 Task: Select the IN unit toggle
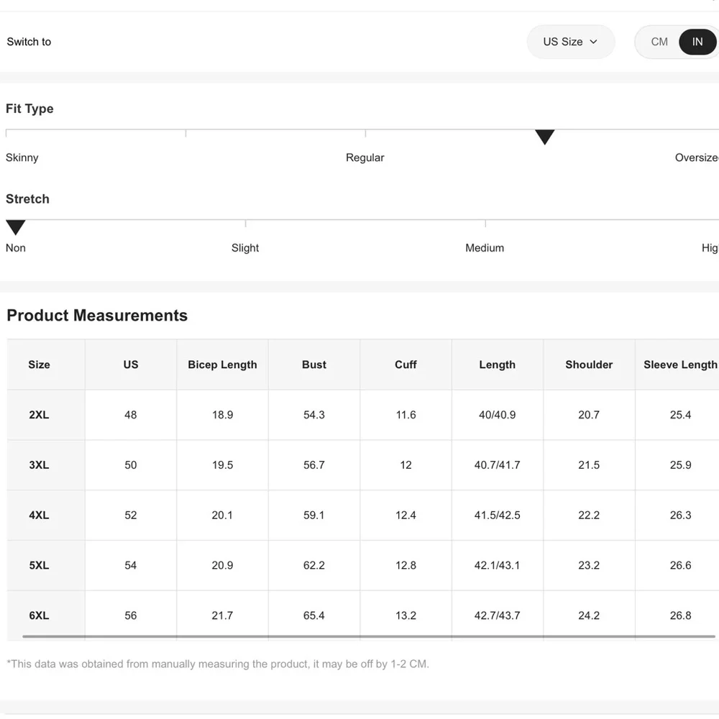click(x=697, y=42)
